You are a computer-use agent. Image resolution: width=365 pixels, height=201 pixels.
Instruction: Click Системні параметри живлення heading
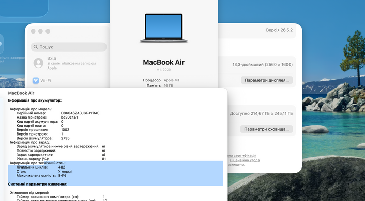38,184
